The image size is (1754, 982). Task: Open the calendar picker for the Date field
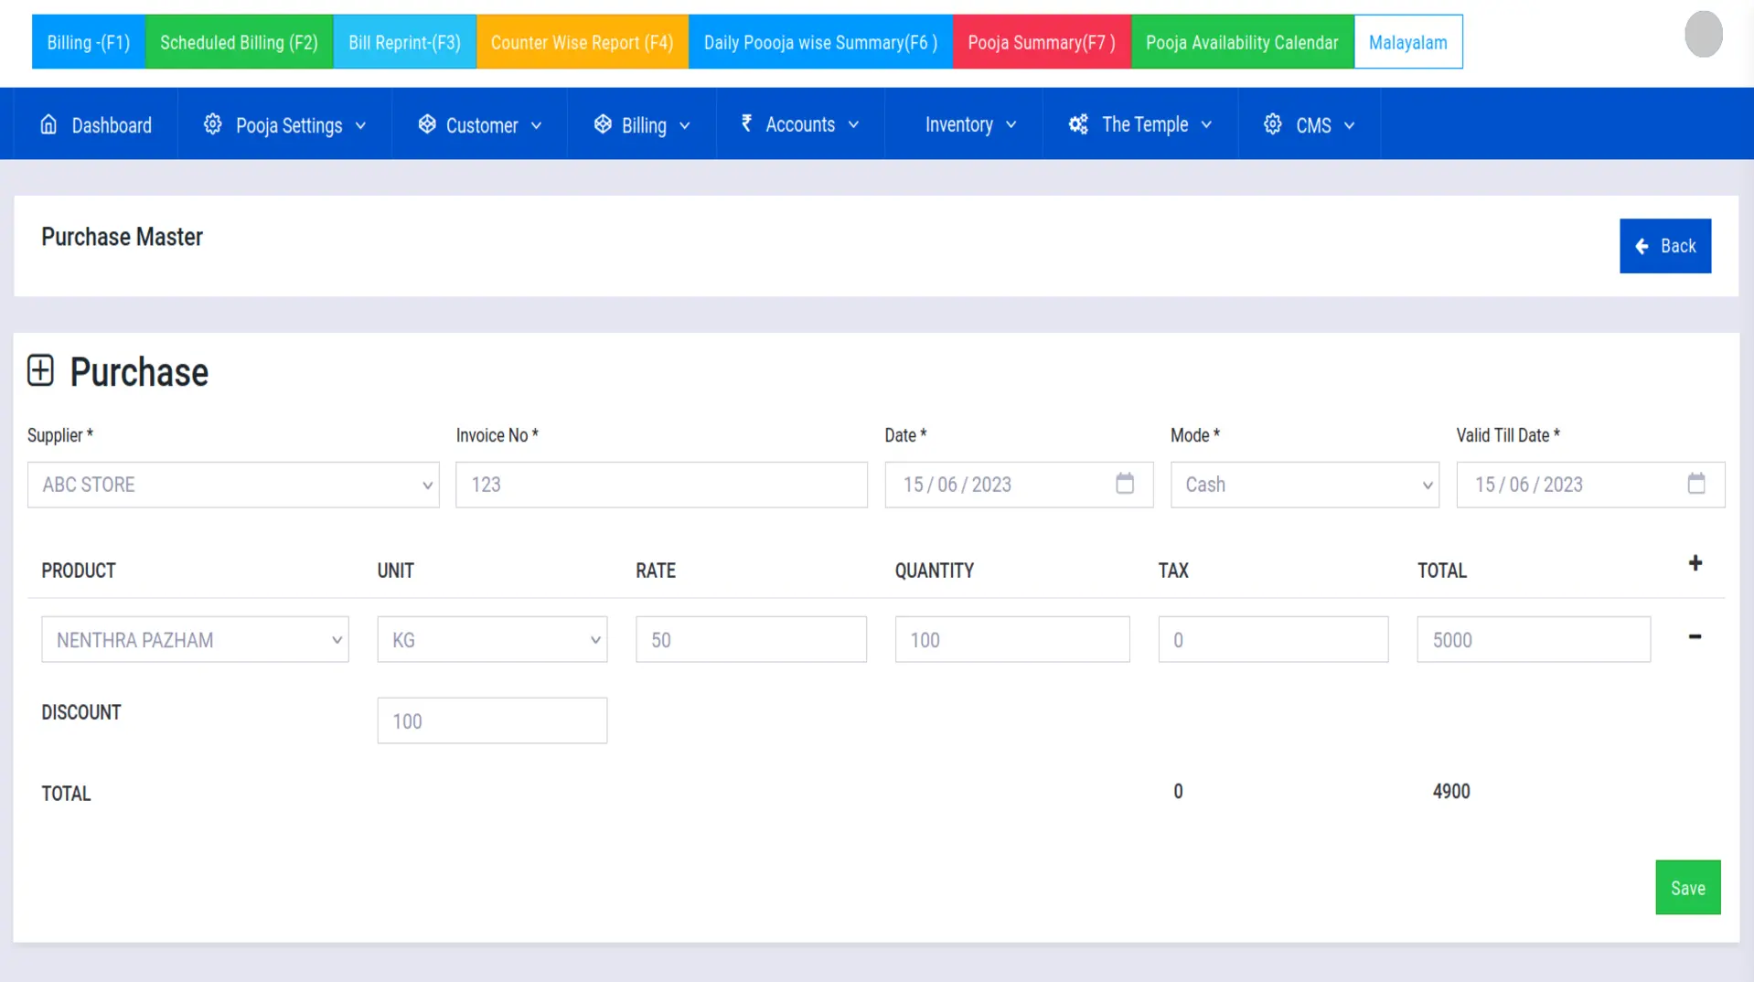click(x=1125, y=484)
